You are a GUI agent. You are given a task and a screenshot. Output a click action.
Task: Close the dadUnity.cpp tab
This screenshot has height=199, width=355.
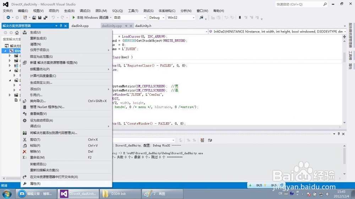(x=131, y=26)
